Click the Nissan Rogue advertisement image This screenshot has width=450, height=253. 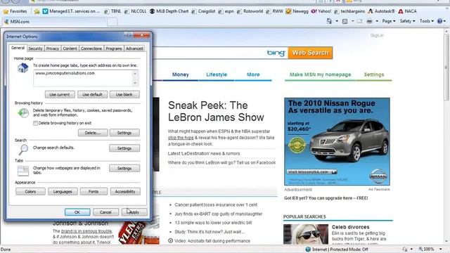pos(337,141)
